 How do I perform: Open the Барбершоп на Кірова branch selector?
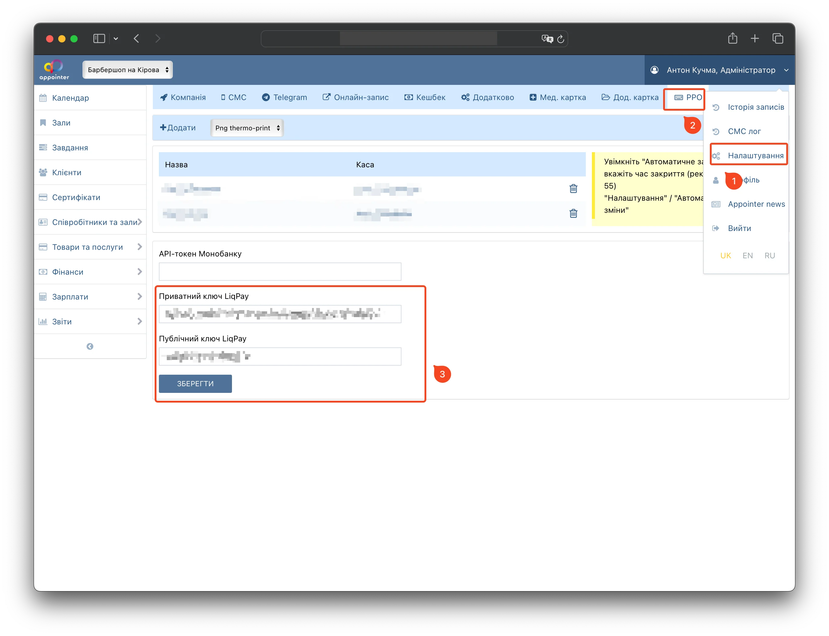pos(128,70)
